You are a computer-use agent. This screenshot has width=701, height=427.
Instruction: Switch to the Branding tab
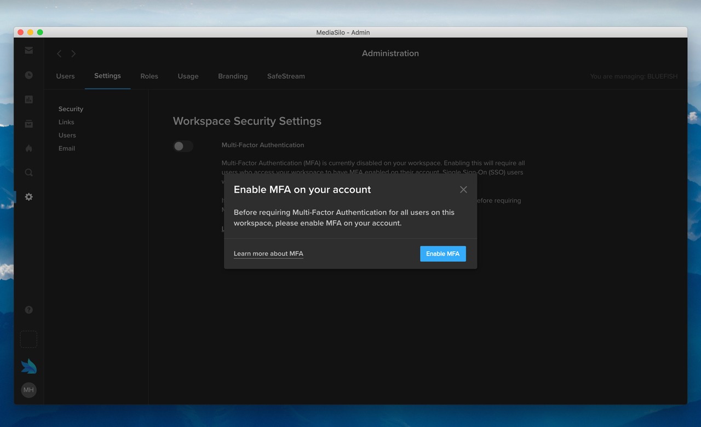pos(233,76)
